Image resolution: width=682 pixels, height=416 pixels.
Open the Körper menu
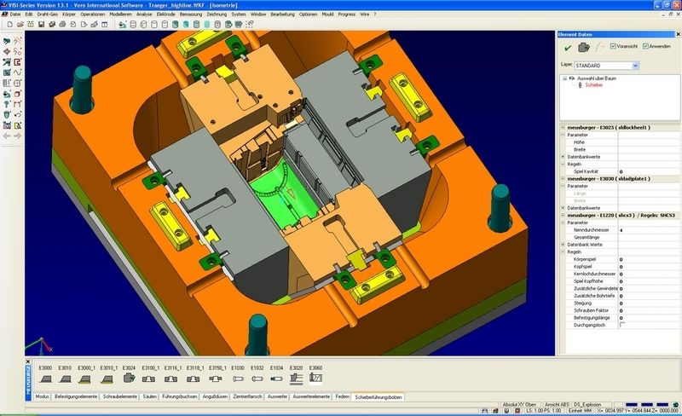click(x=69, y=14)
